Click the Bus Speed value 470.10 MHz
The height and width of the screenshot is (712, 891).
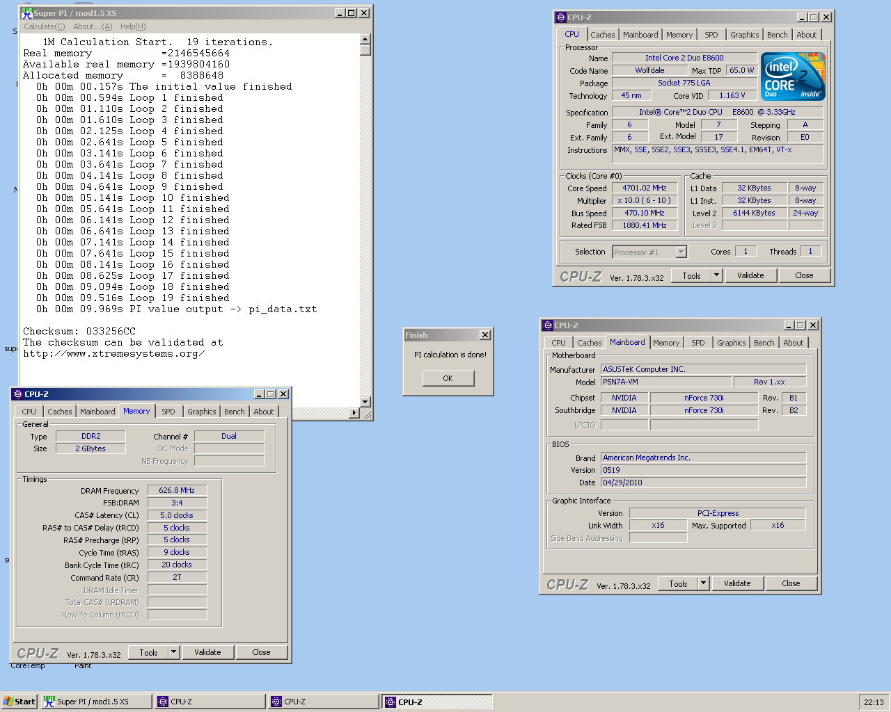point(645,213)
